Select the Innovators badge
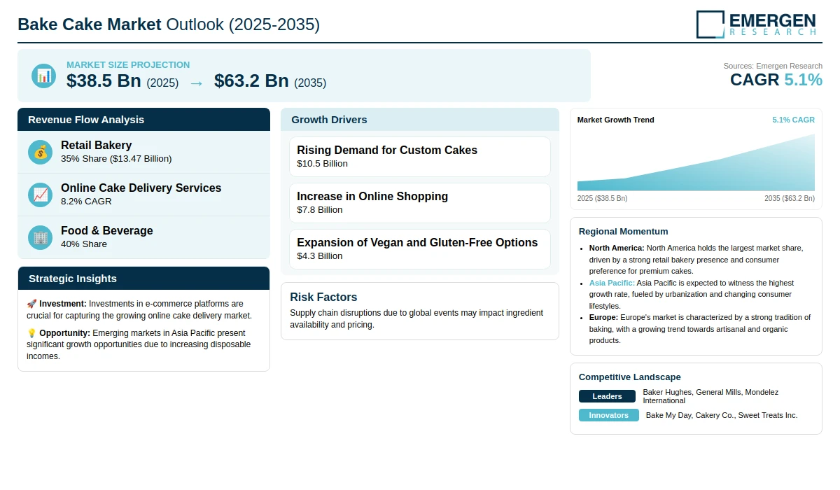The height and width of the screenshot is (490, 840). point(608,415)
